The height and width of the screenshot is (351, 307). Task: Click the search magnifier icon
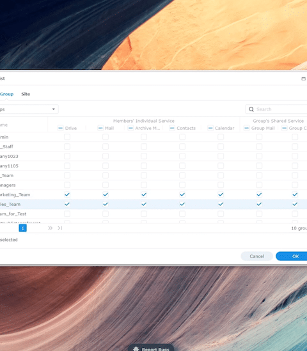pyautogui.click(x=251, y=109)
